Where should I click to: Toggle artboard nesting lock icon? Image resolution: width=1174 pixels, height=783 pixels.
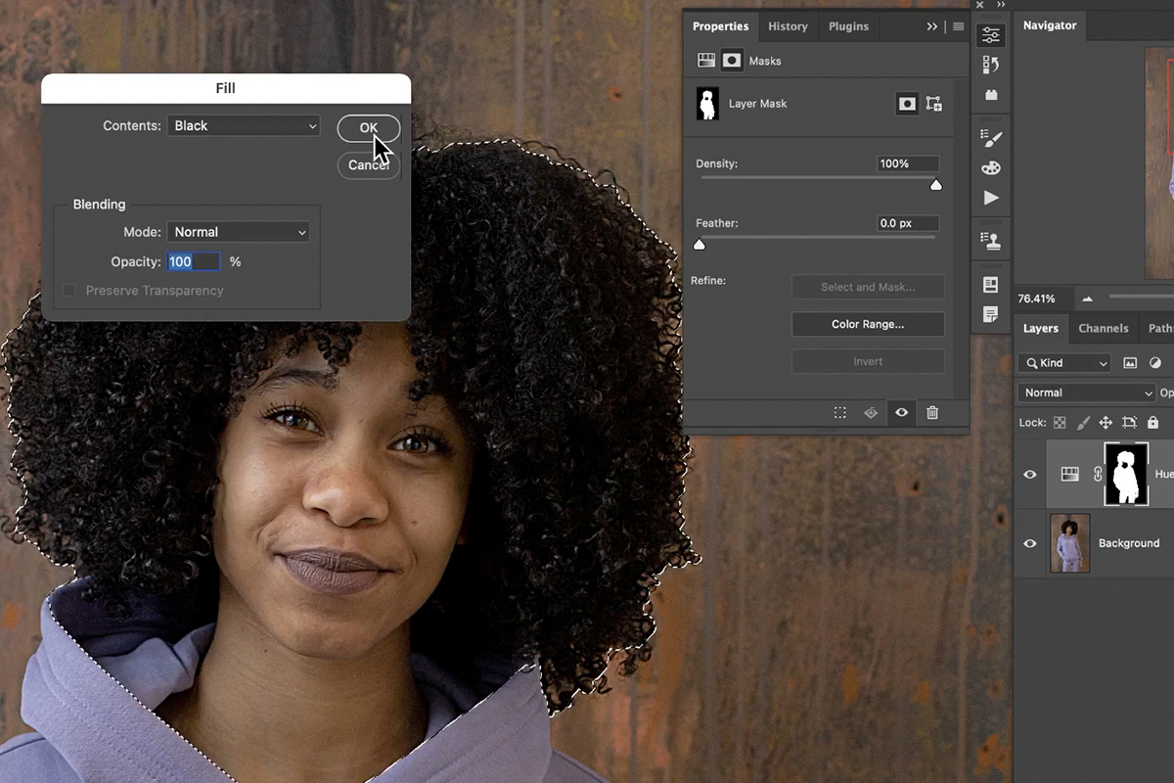[x=1129, y=423]
